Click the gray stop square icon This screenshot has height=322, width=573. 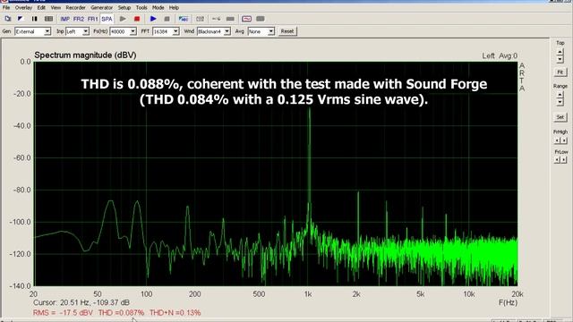(x=167, y=19)
